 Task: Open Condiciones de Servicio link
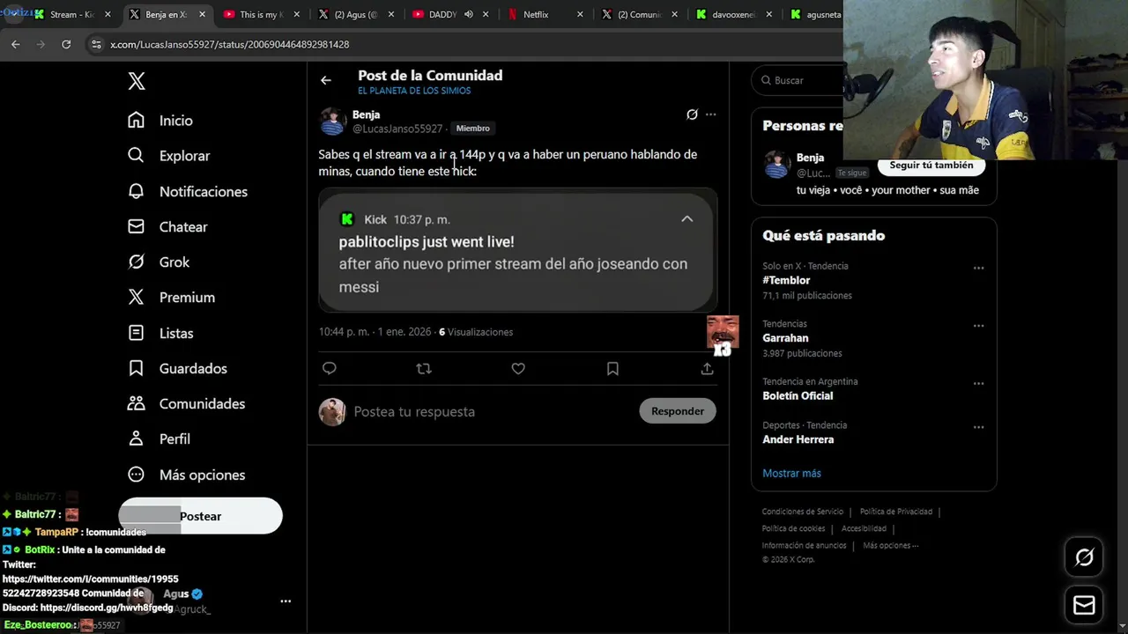803,512
